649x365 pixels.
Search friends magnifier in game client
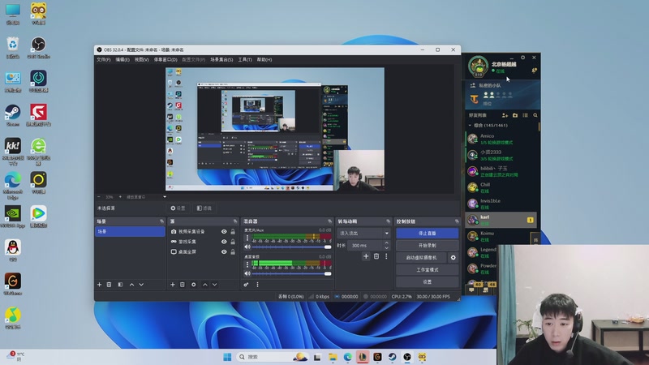535,115
